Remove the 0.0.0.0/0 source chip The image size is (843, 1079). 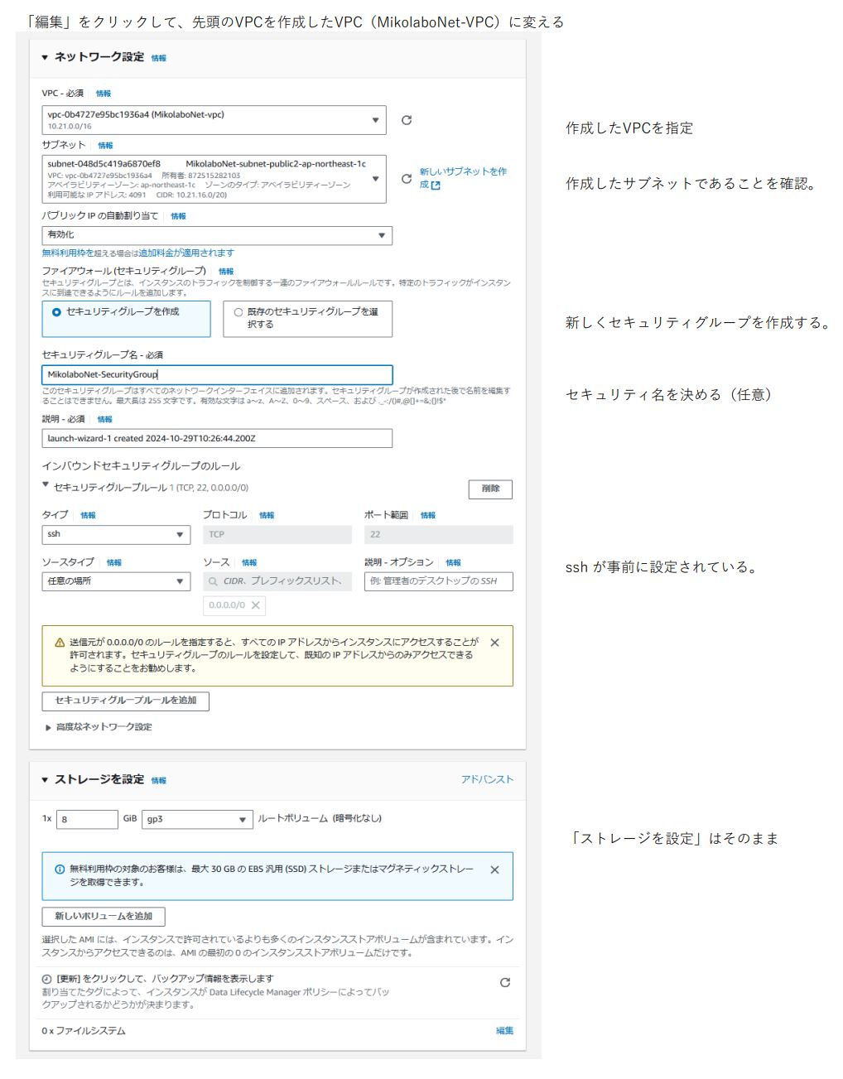tap(256, 605)
